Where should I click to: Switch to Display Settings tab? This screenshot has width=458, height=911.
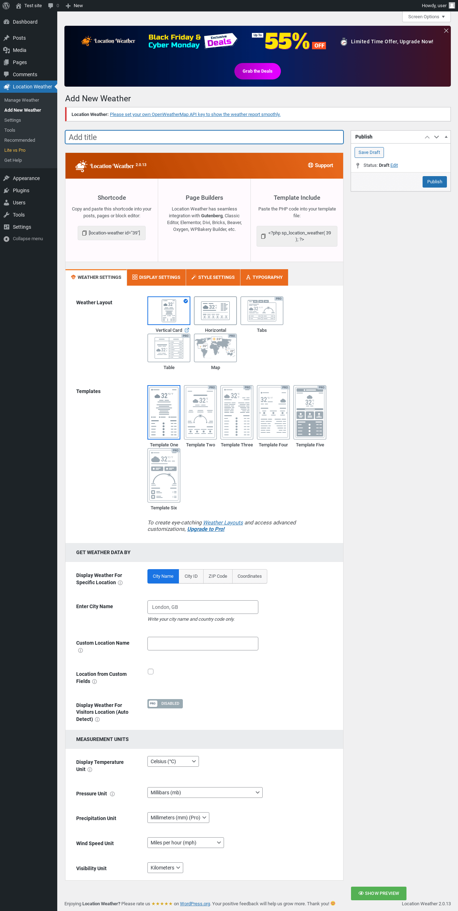tap(156, 277)
